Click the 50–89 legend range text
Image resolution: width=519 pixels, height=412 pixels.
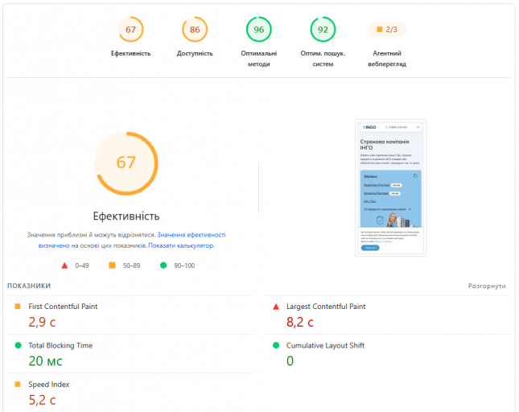(x=131, y=266)
